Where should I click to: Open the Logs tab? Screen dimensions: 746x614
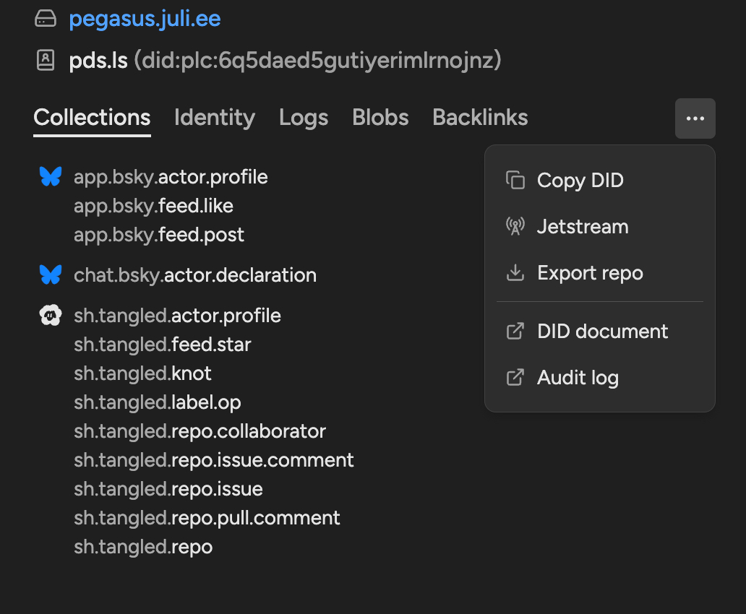coord(304,118)
